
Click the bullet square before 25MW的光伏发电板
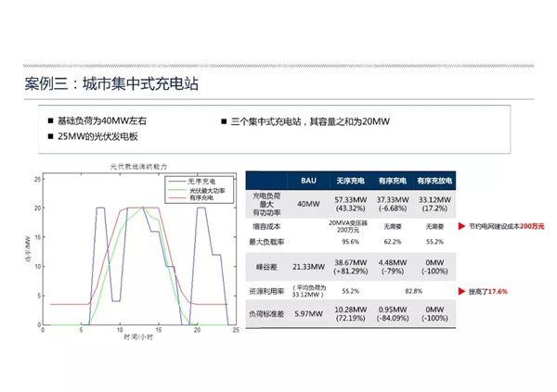pos(51,136)
